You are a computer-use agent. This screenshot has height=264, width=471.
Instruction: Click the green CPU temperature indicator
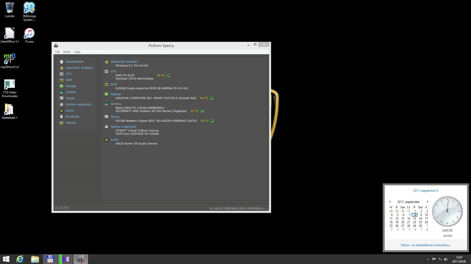tap(169, 75)
